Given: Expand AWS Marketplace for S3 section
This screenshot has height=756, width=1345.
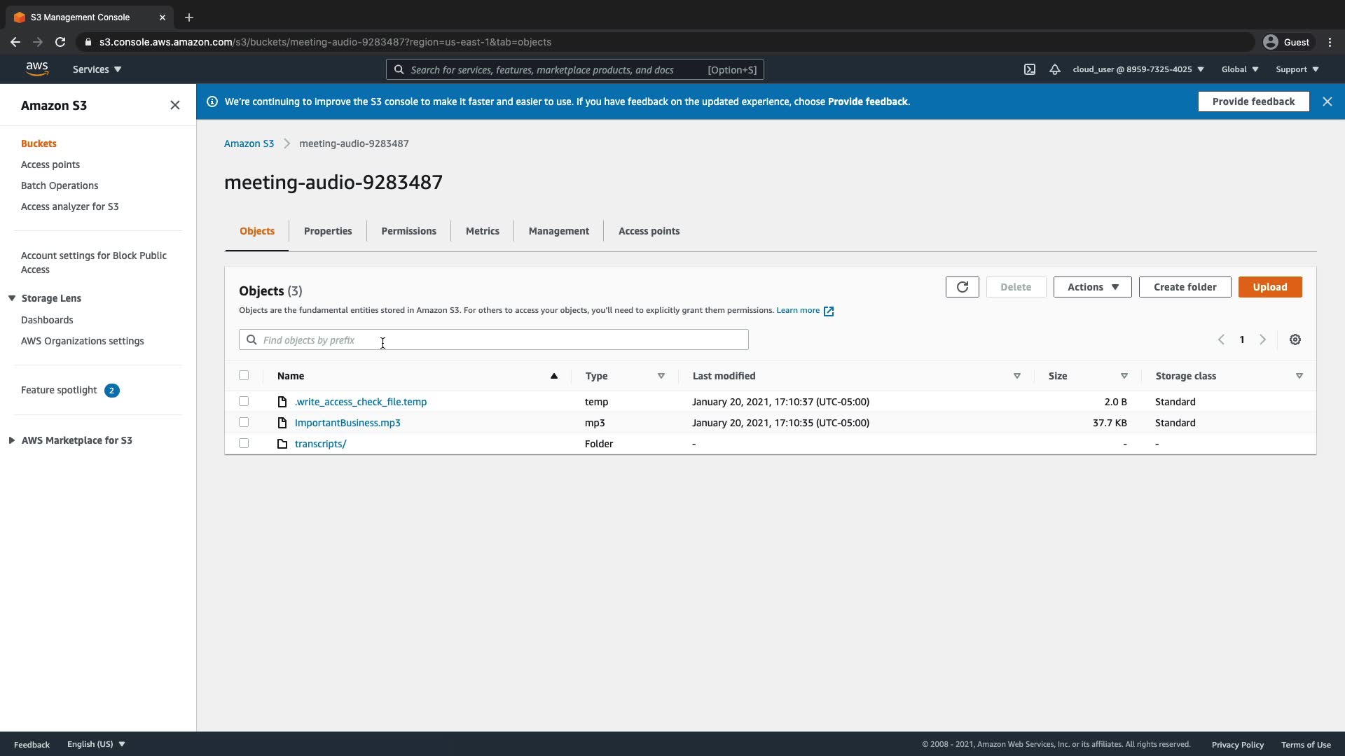Looking at the screenshot, I should click(12, 440).
